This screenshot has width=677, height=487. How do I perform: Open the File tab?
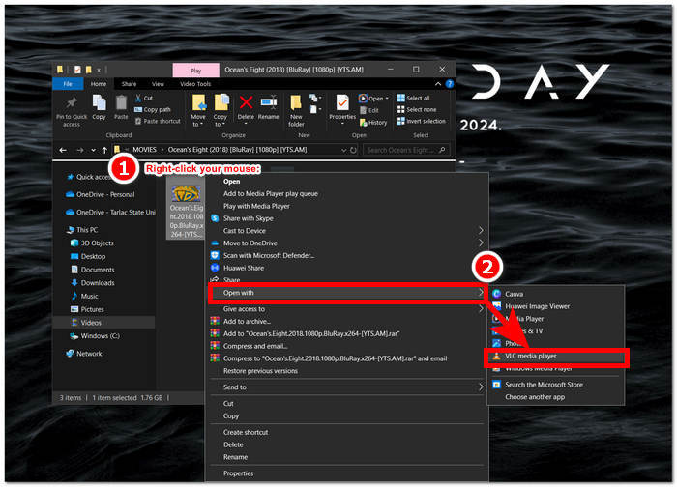click(x=68, y=84)
